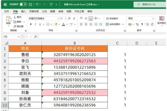The image size is (167, 111).
Task: Click the formula bar input field
Action: coord(102,37)
